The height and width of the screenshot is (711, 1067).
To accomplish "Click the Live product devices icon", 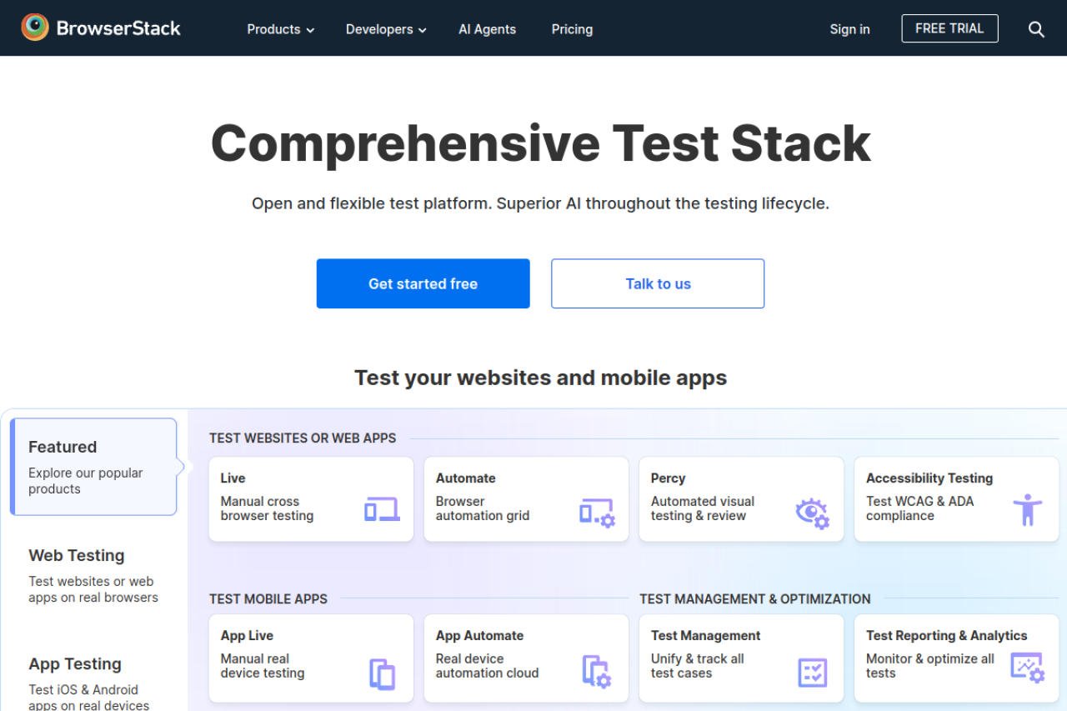I will point(382,509).
